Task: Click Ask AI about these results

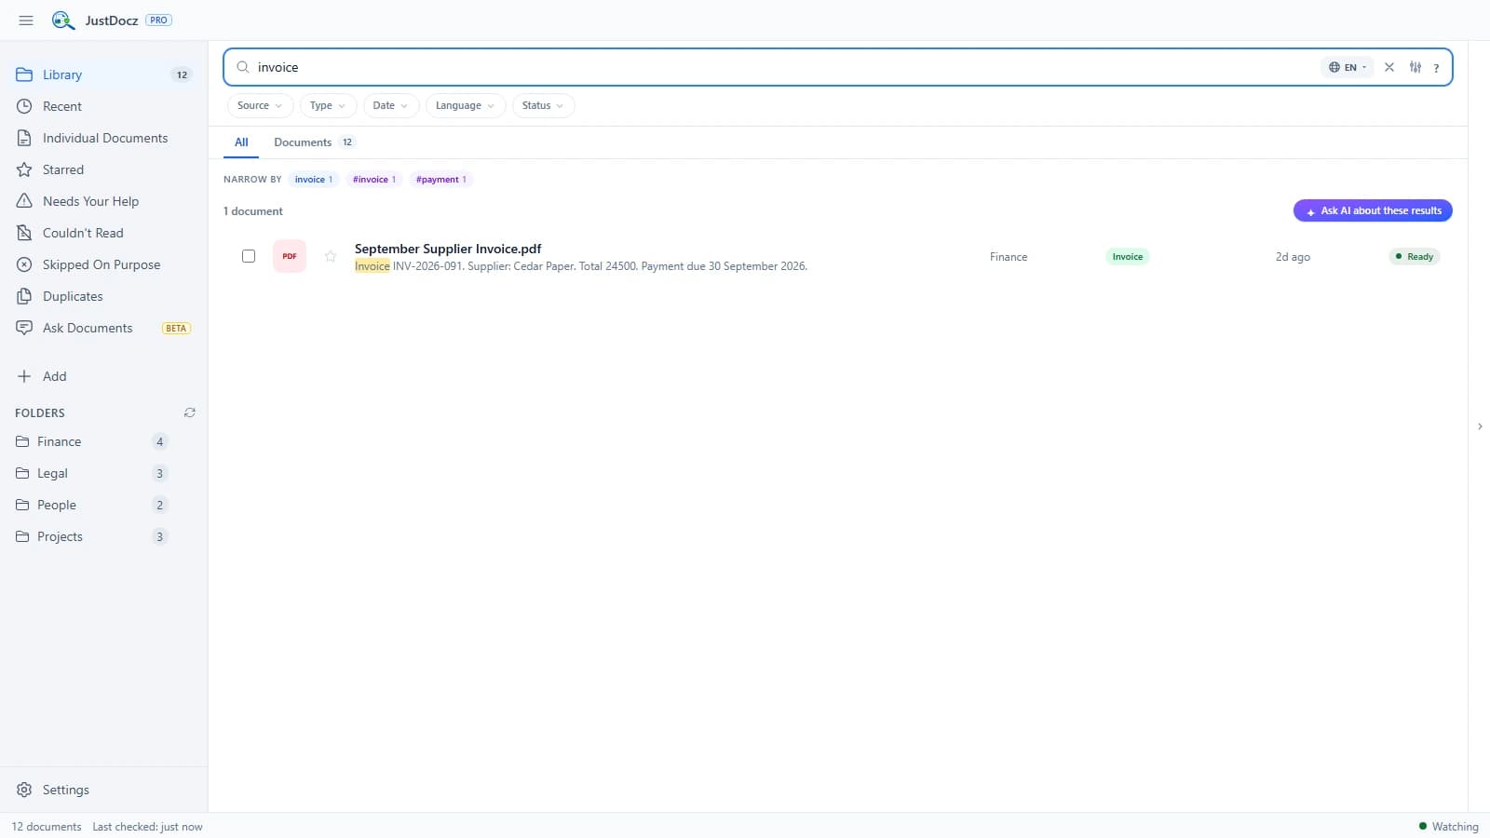Action: point(1373,210)
